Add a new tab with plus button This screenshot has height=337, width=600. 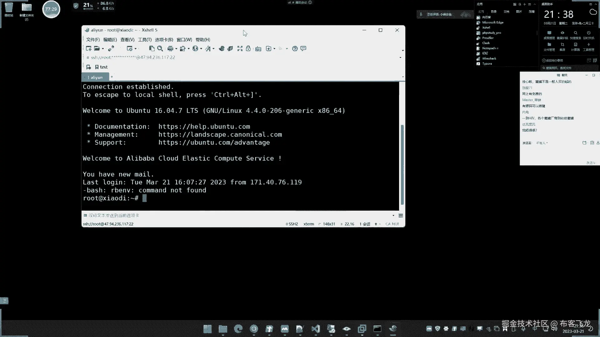click(x=112, y=77)
